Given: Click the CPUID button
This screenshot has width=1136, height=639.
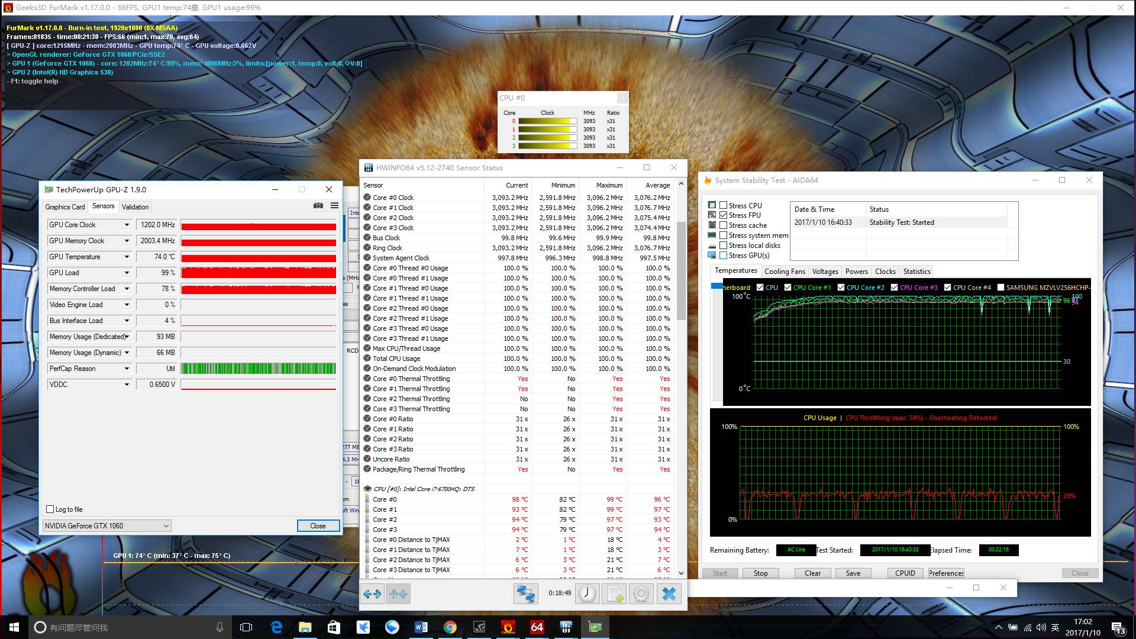Looking at the screenshot, I should click(905, 573).
